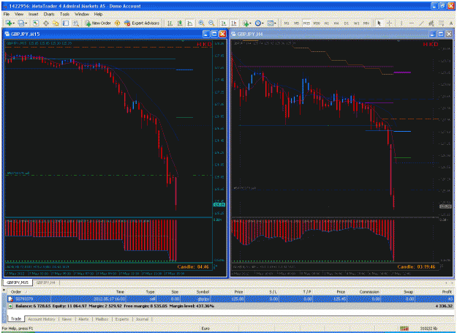The width and height of the screenshot is (457, 333).
Task: Select the trendline drawing tool
Action: click(x=421, y=23)
